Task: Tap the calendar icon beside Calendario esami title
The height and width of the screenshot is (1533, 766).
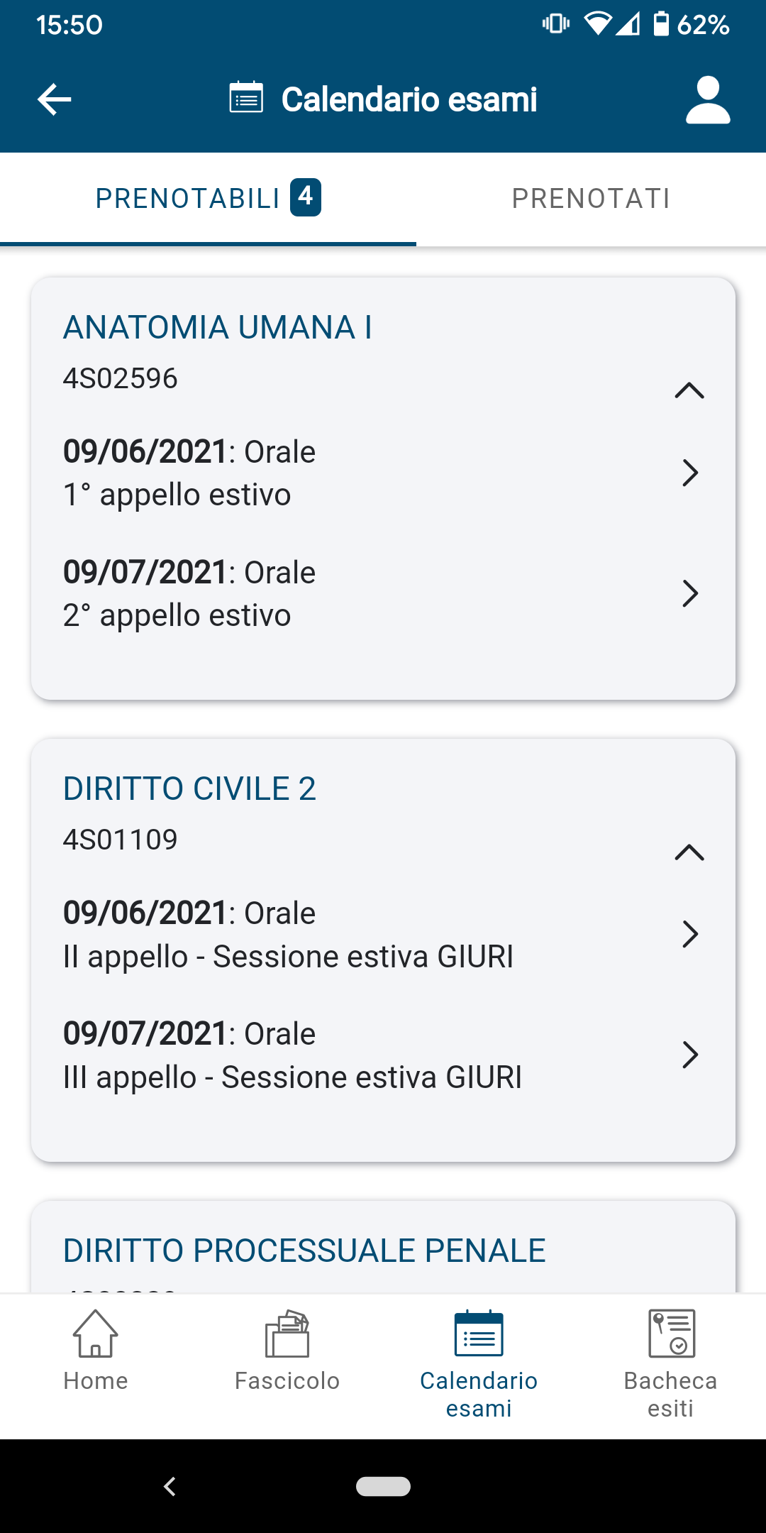Action: [246, 98]
